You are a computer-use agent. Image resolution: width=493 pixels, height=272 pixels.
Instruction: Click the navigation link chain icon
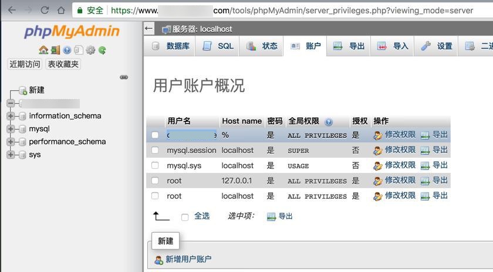[124, 77]
